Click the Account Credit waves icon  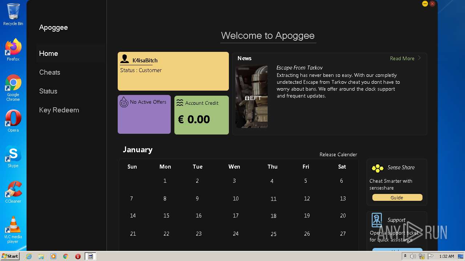click(x=180, y=103)
